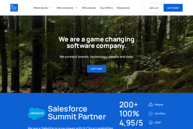
Task: Open the Resources page
Action: click(x=123, y=8)
